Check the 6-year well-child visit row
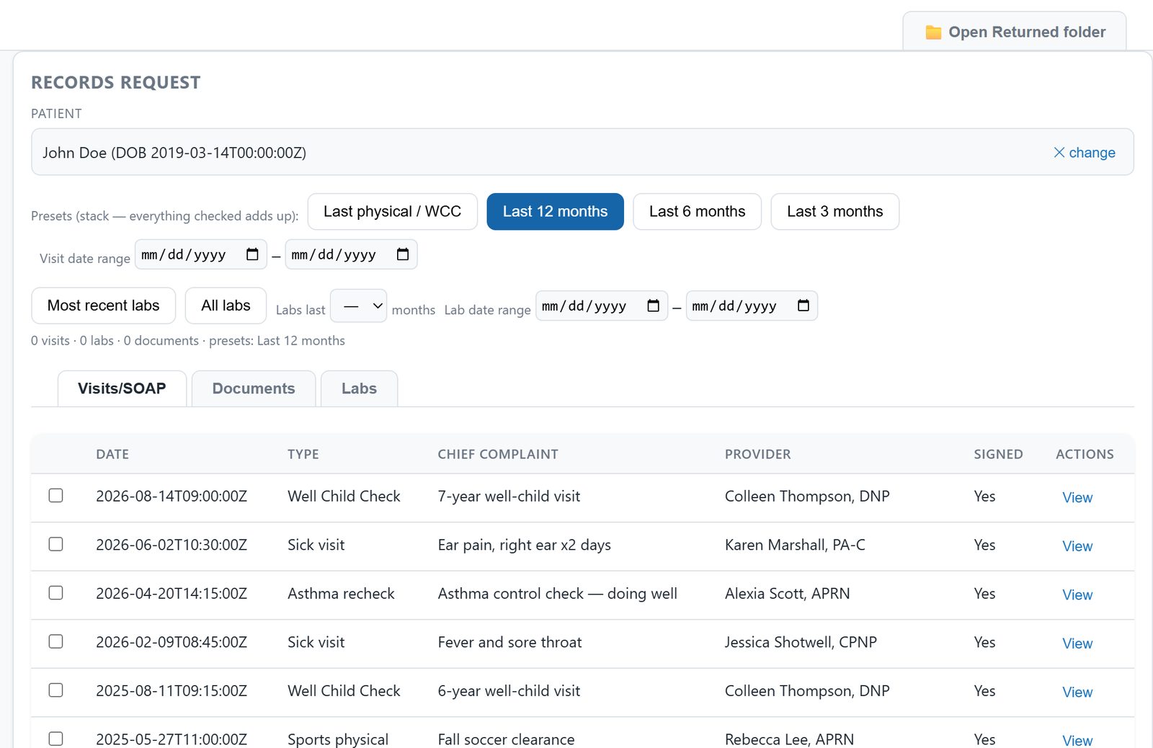This screenshot has width=1153, height=748. tap(55, 690)
